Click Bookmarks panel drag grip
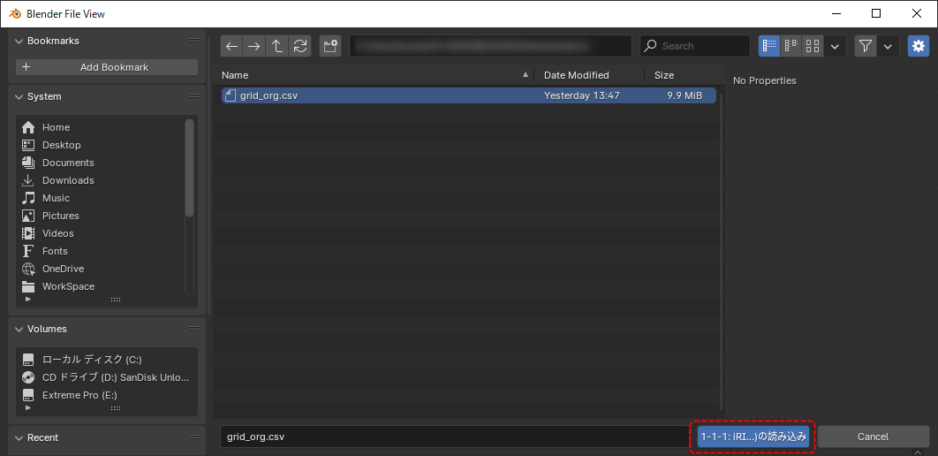The image size is (938, 456). 195,41
